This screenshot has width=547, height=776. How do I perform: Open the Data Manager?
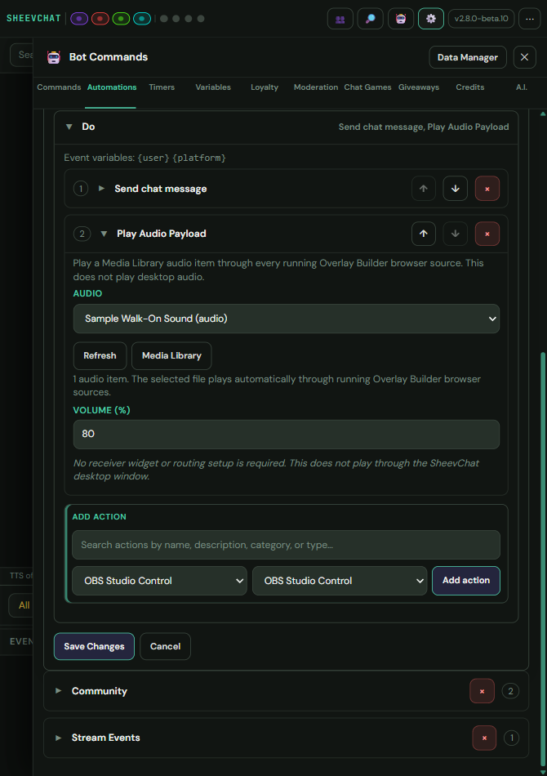click(467, 57)
